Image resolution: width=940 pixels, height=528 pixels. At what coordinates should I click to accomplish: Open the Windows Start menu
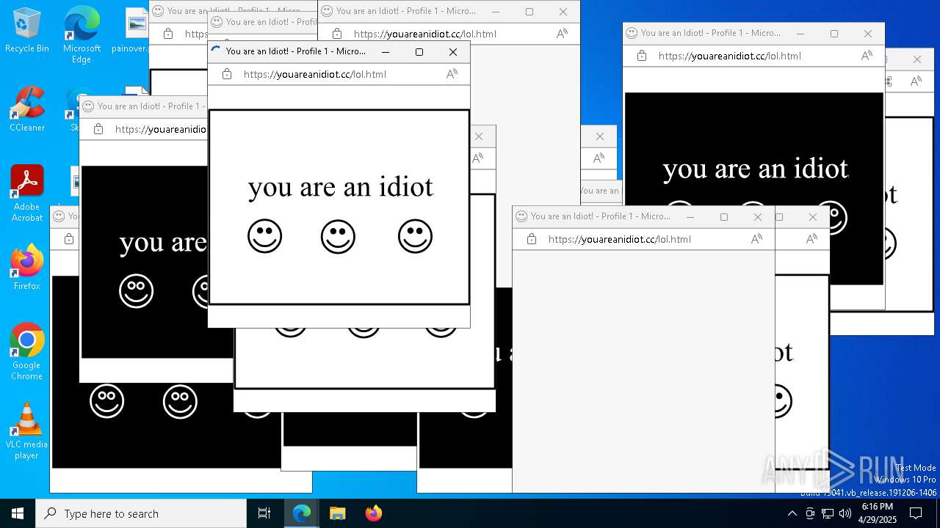[18, 513]
